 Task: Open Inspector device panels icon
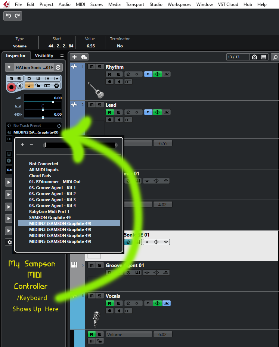[x=47, y=79]
